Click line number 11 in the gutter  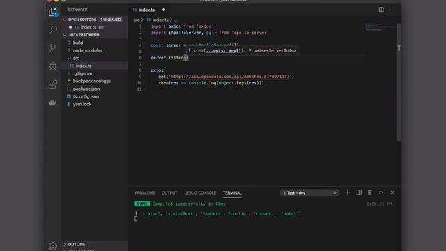click(139, 89)
